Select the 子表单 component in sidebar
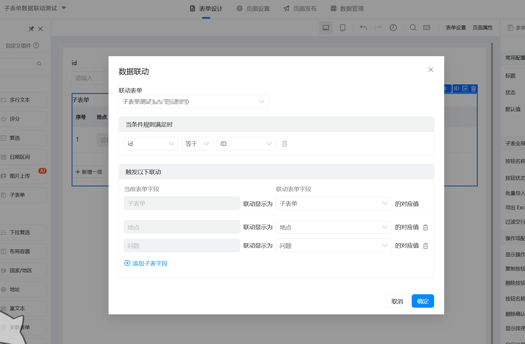525x344 pixels. click(23, 195)
